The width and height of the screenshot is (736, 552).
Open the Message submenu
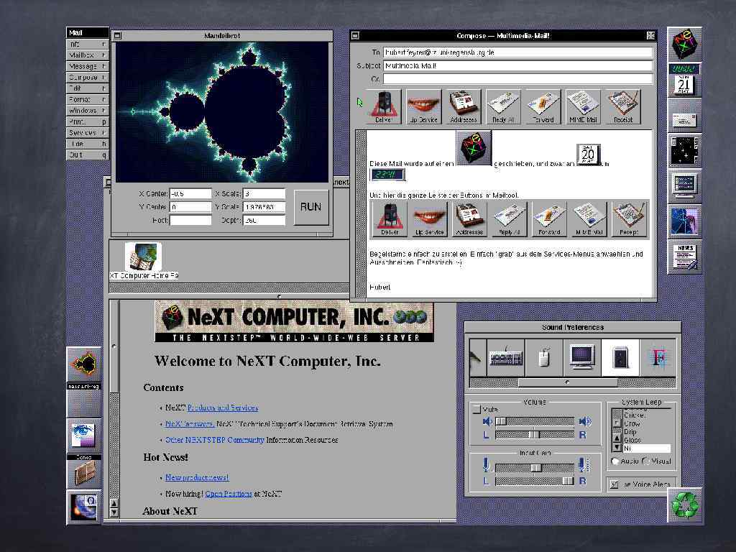click(x=88, y=66)
